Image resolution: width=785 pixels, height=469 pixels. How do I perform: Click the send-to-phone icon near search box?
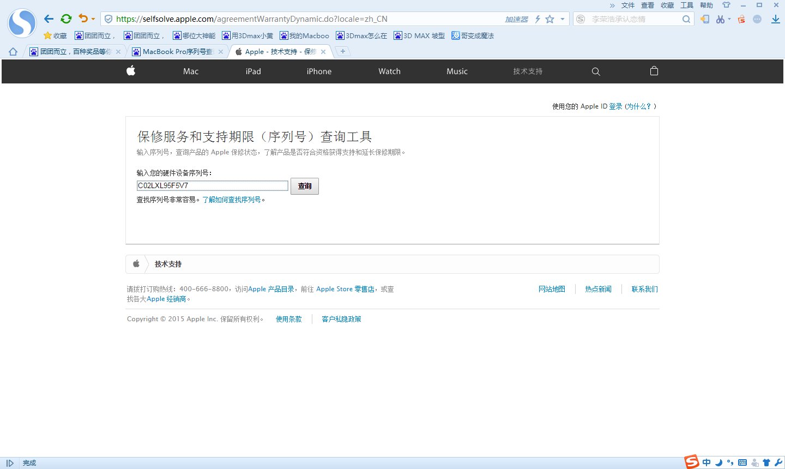704,18
